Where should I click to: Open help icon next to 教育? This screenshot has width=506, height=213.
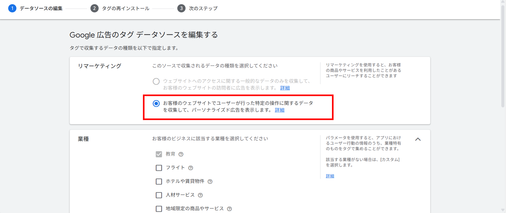tap(181, 154)
